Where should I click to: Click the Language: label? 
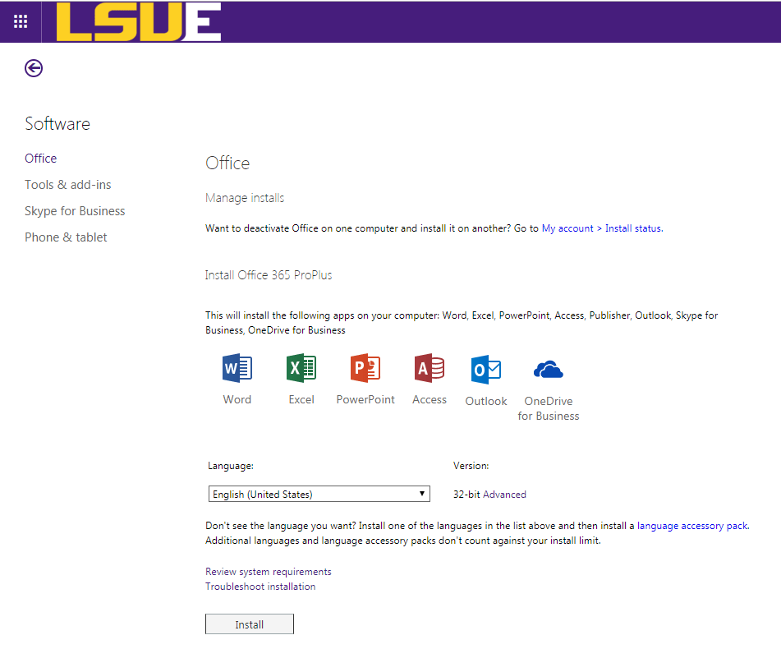[231, 466]
